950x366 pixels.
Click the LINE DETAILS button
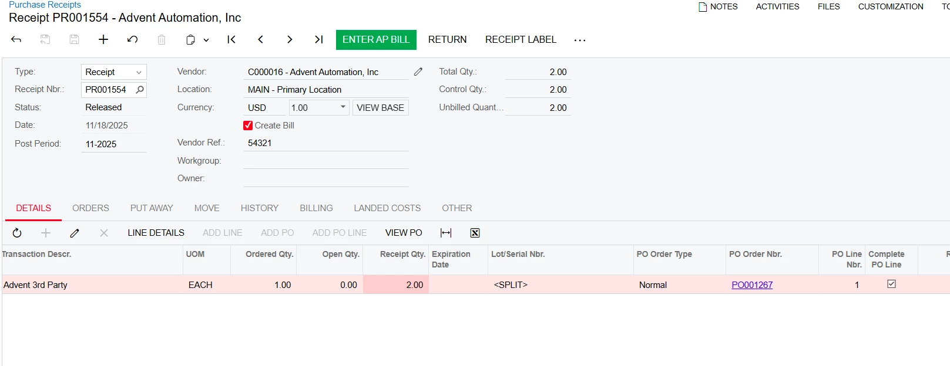coord(156,233)
